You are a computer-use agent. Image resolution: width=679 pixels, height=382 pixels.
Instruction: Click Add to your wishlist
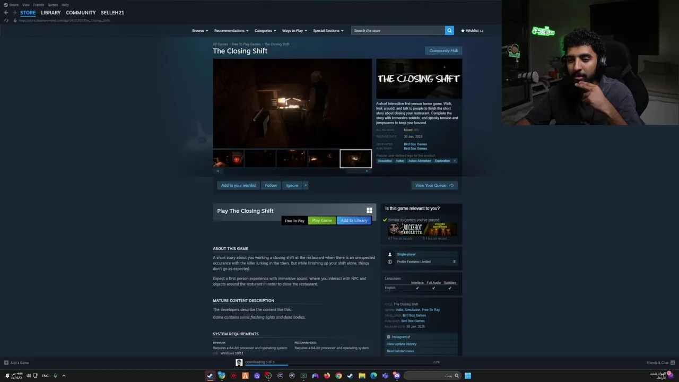click(238, 185)
